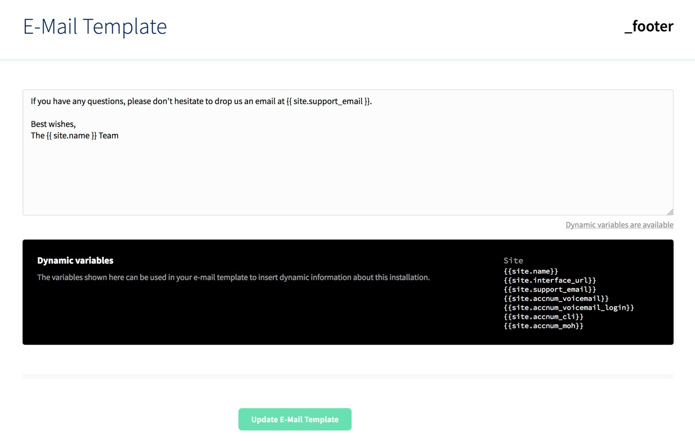Click the Update E-Mail Template button
This screenshot has height=441, width=695.
[295, 419]
